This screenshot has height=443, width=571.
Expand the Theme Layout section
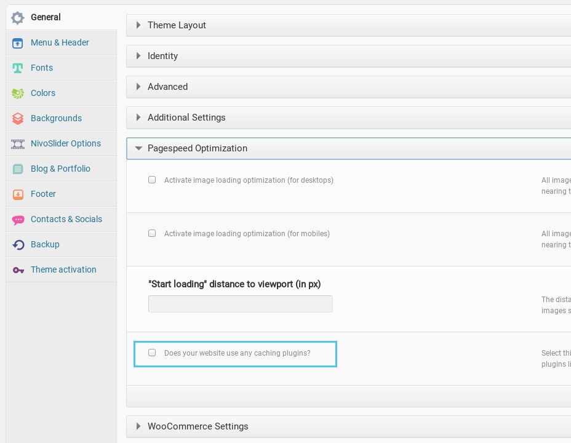click(177, 25)
